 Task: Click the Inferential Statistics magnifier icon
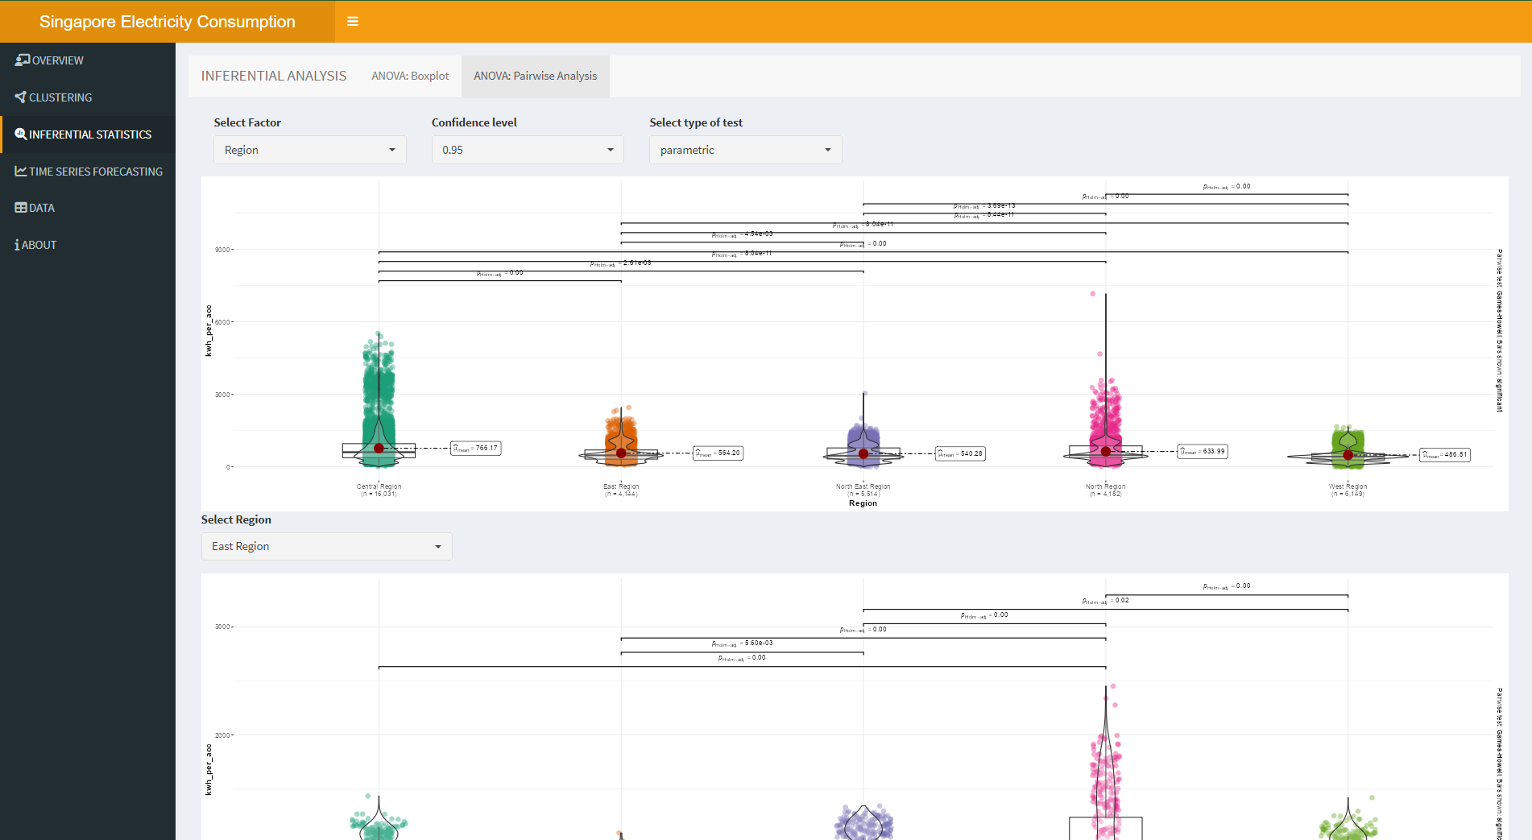[21, 134]
